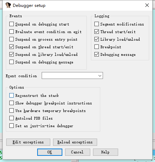The image size is (155, 162).
Task: Enable Suspend on debugging start
Action: (11, 24)
